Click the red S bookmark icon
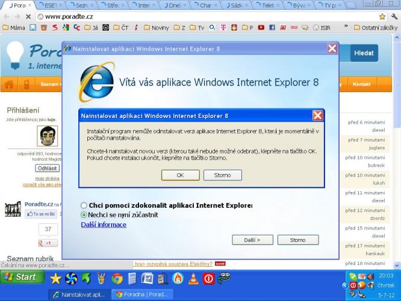401x301 pixels. tap(55, 27)
